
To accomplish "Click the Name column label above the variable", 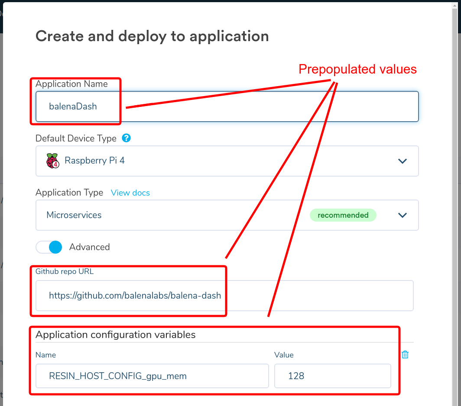I will pyautogui.click(x=45, y=355).
